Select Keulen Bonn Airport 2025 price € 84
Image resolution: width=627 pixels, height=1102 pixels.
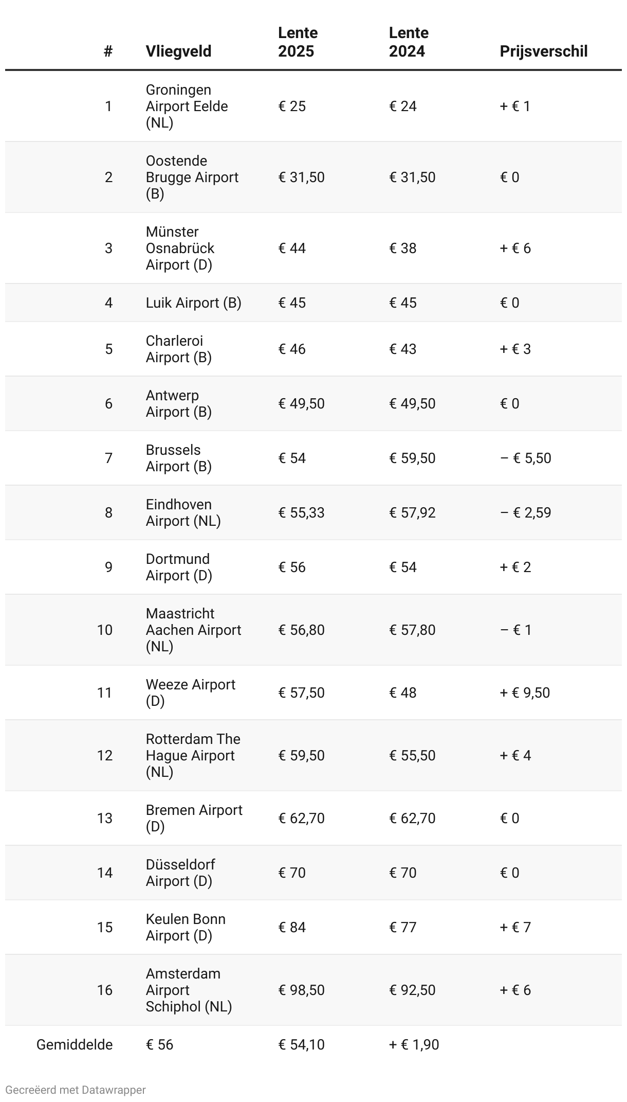click(292, 927)
